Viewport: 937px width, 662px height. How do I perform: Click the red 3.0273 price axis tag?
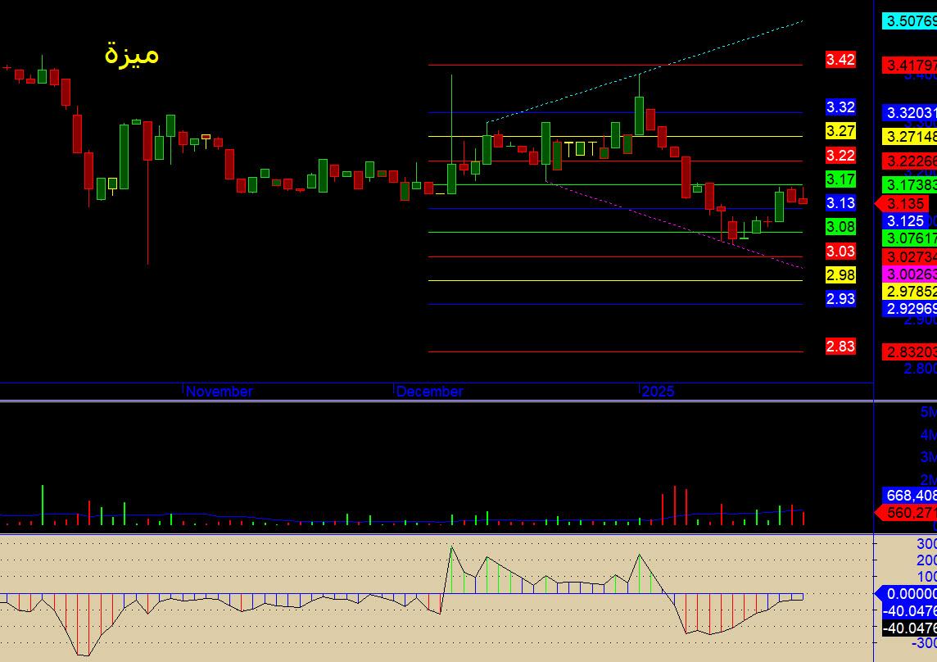tap(909, 256)
